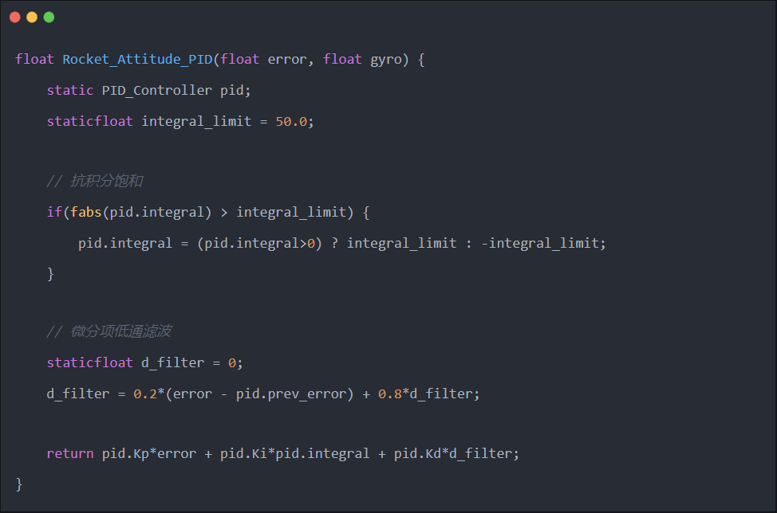Image resolution: width=777 pixels, height=513 pixels.
Task: Click pid.Kd in the return statement
Action: point(417,453)
